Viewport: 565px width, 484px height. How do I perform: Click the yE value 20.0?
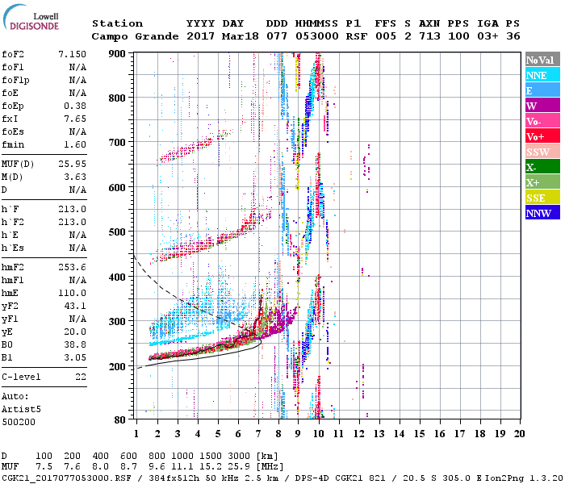(75, 332)
